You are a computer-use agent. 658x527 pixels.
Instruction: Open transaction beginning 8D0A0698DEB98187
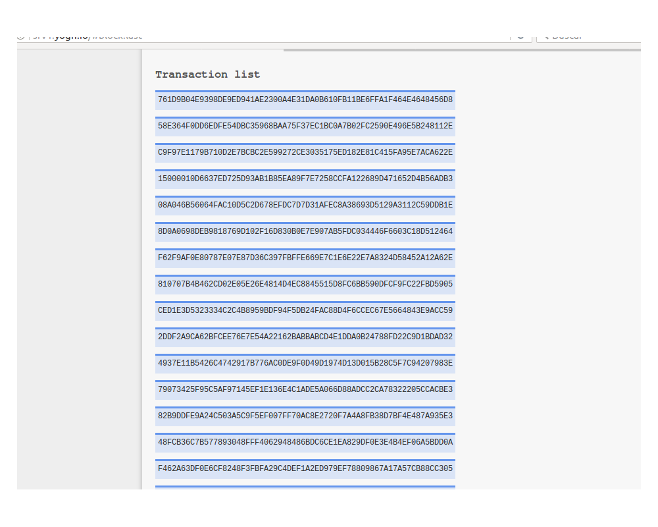pyautogui.click(x=305, y=232)
